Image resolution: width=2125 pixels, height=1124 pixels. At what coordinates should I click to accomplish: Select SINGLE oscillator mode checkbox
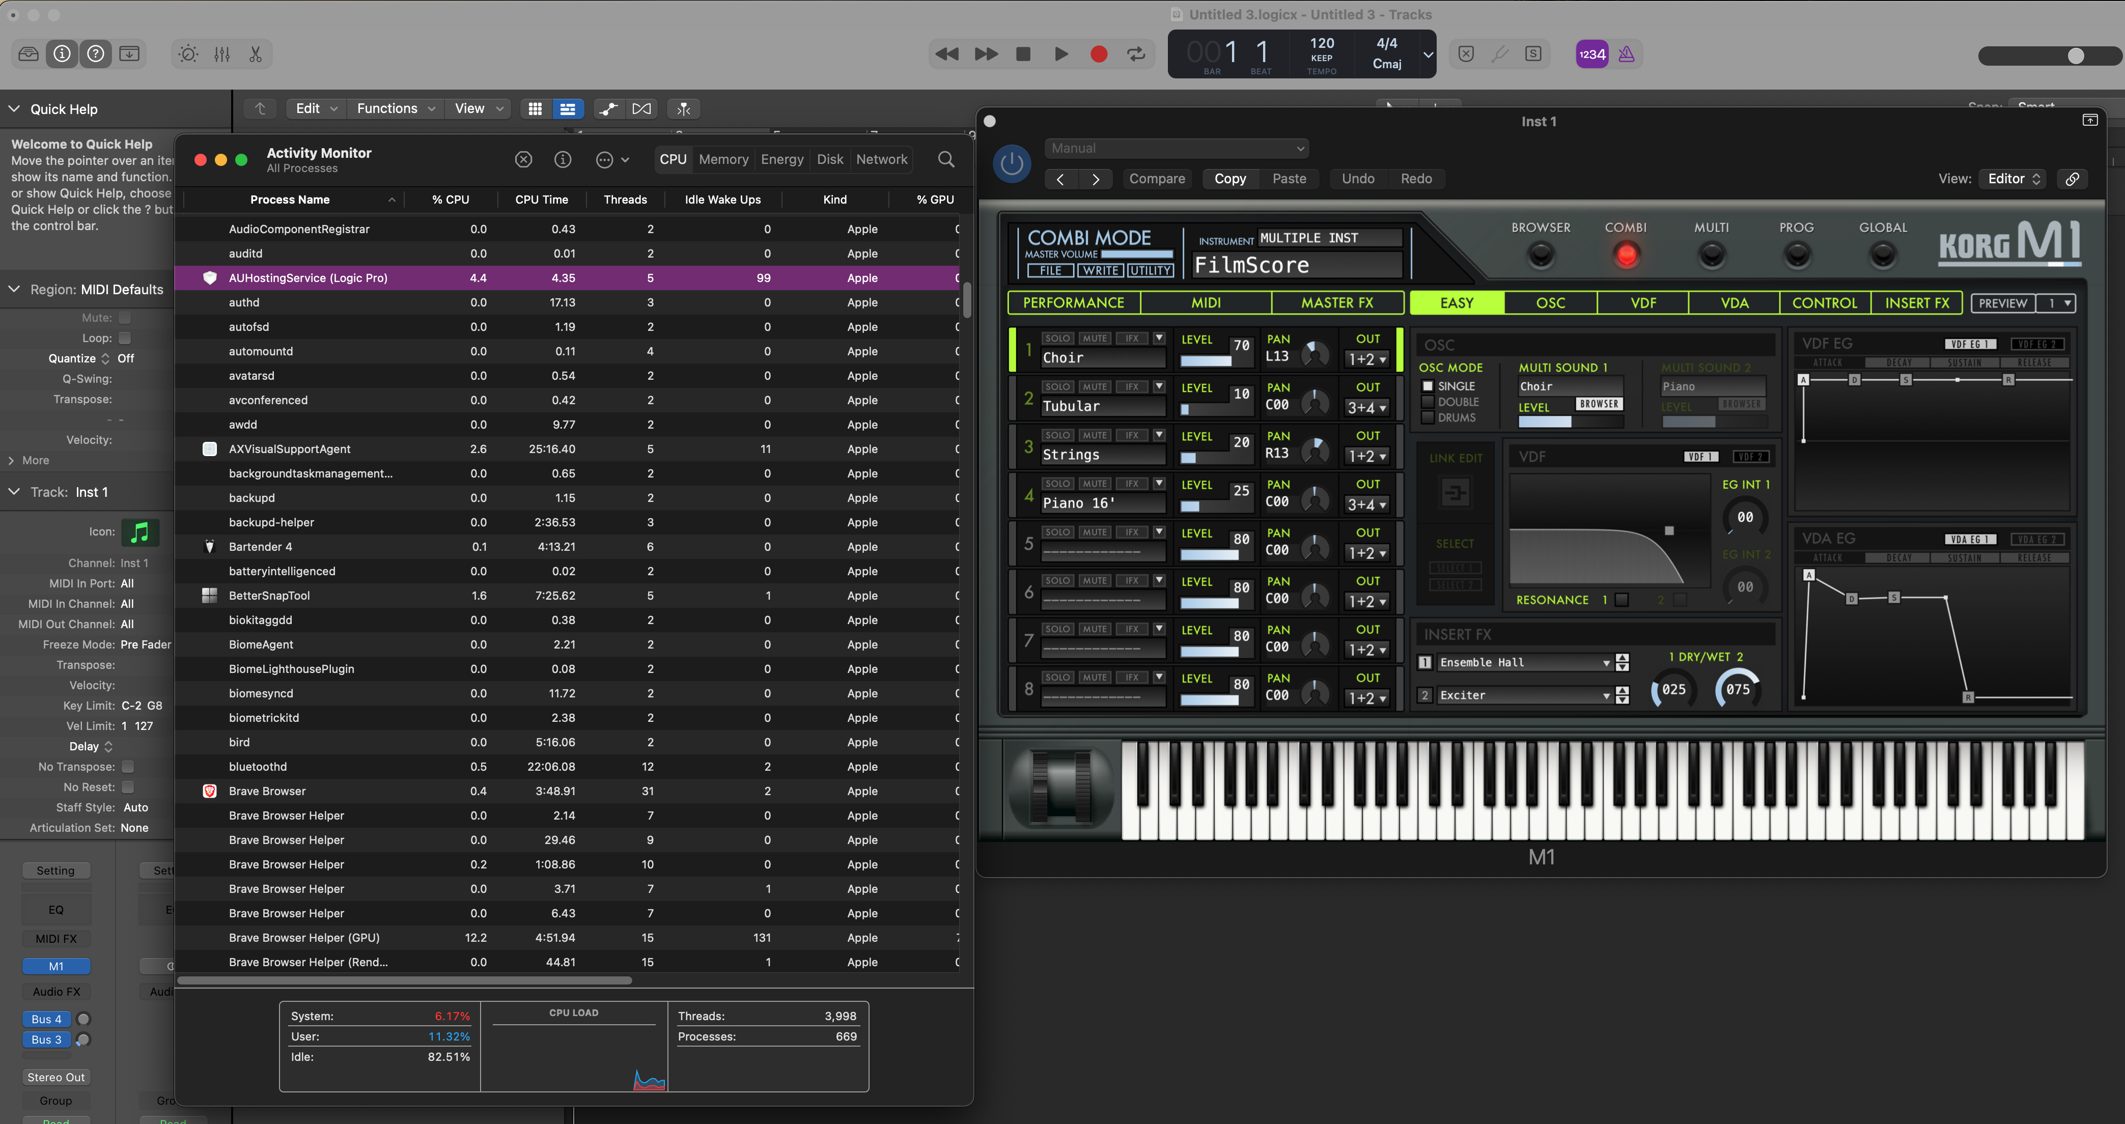tap(1428, 386)
